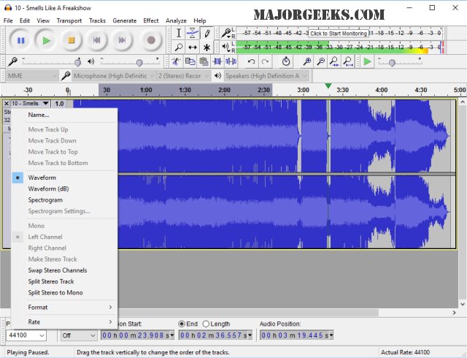This screenshot has height=358, width=467.
Task: Click the Copy icon
Action: [190, 62]
